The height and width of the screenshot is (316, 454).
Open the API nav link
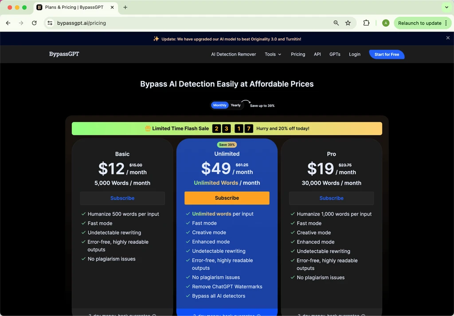pyautogui.click(x=317, y=54)
